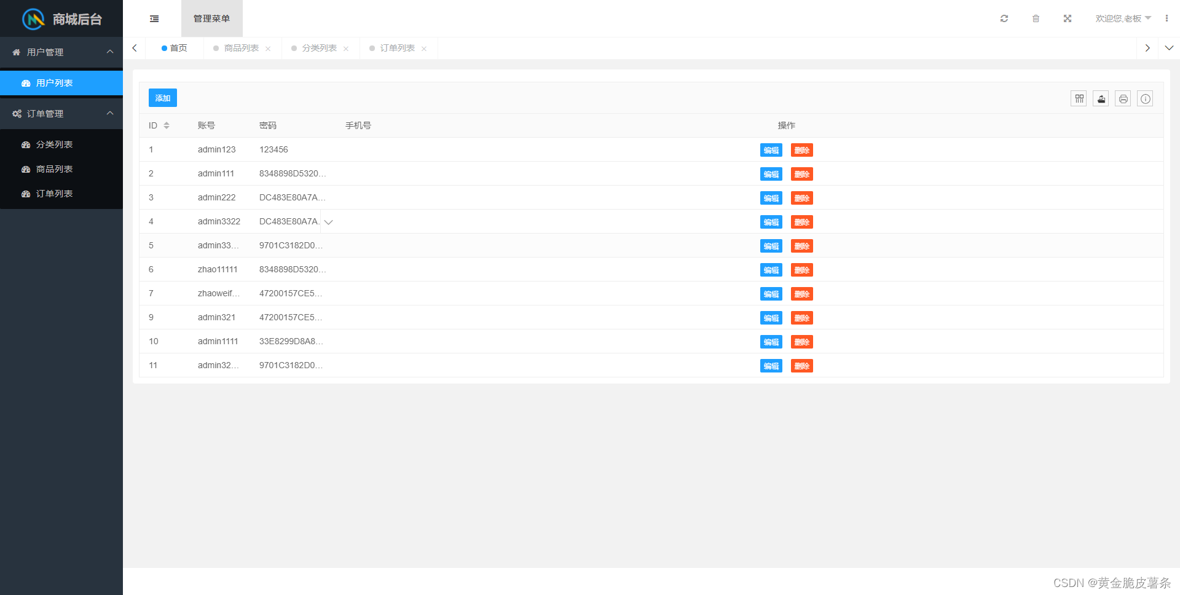
Task: Toggle the sidebar collapse icon
Action: (x=154, y=19)
